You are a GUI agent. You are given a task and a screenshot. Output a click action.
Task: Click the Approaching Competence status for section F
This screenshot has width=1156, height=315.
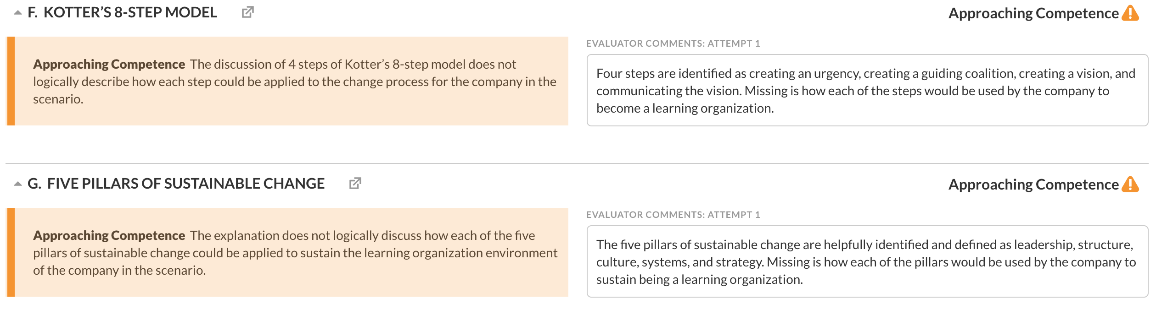pos(1033,13)
